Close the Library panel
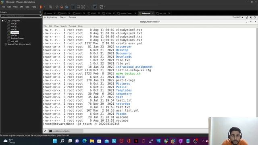 tap(40, 12)
